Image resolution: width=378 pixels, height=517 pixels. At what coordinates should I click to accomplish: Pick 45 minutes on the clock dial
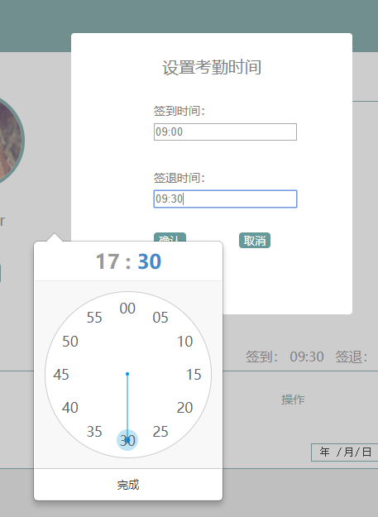click(x=61, y=375)
